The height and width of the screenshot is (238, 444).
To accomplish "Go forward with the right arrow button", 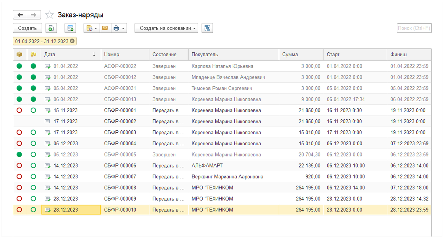I will click(x=34, y=15).
